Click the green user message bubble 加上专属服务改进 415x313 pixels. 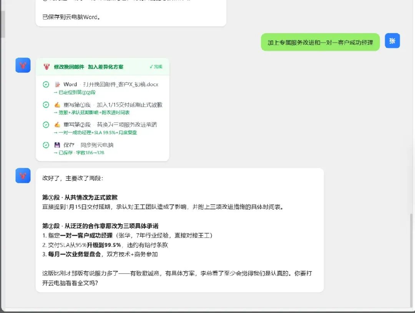[320, 42]
